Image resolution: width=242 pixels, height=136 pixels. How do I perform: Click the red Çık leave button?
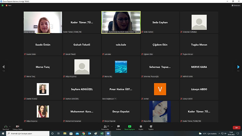point(237,128)
